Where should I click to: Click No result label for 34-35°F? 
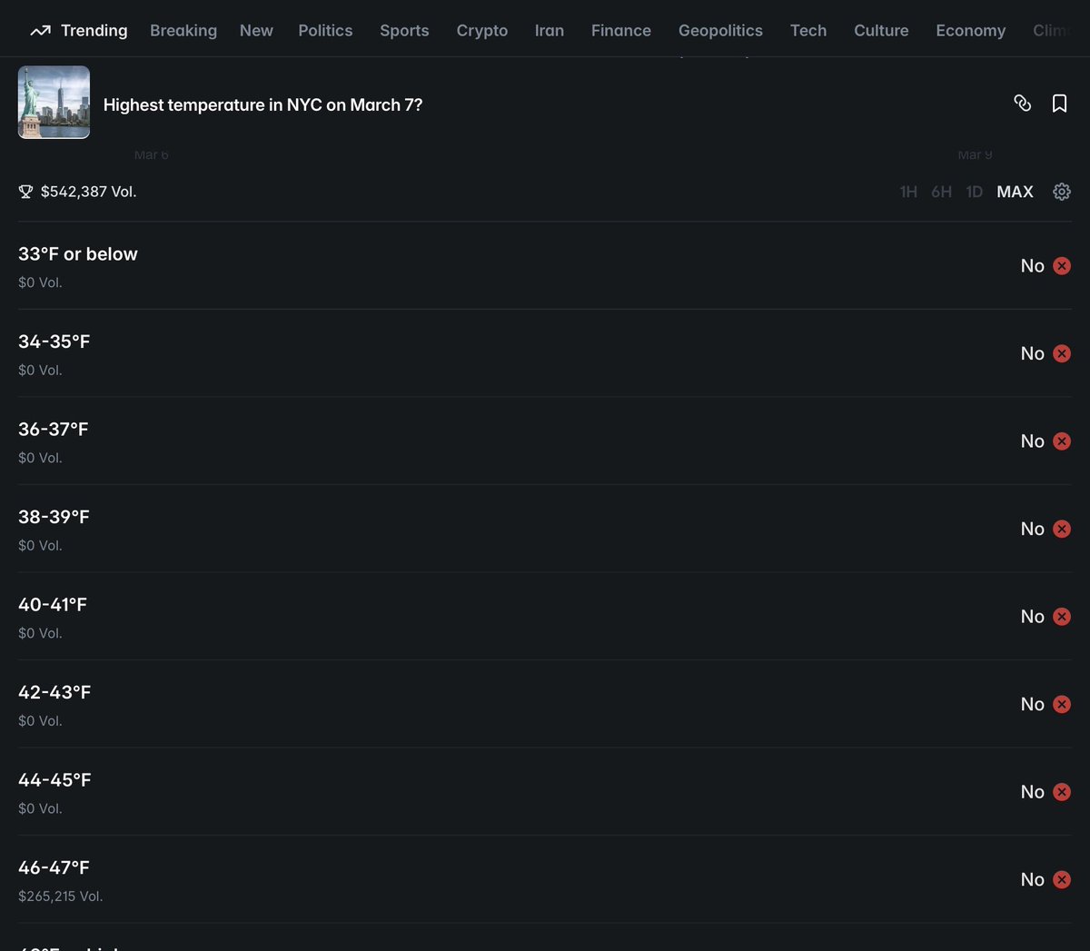pyautogui.click(x=1032, y=353)
